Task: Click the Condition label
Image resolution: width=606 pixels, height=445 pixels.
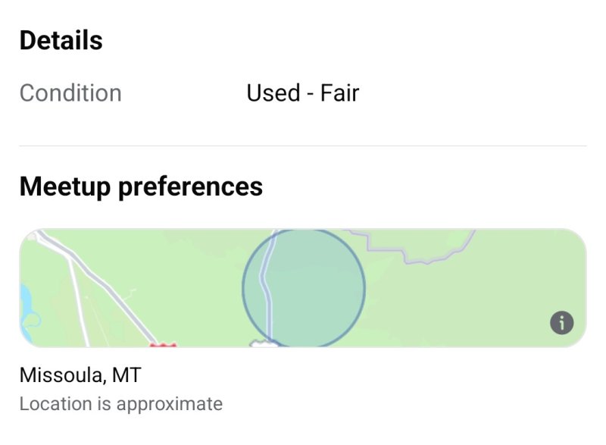Action: pyautogui.click(x=70, y=93)
